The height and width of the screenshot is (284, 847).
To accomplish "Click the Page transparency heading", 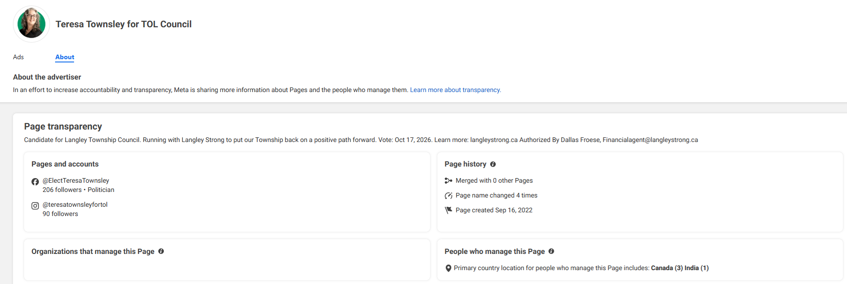I will tap(63, 126).
